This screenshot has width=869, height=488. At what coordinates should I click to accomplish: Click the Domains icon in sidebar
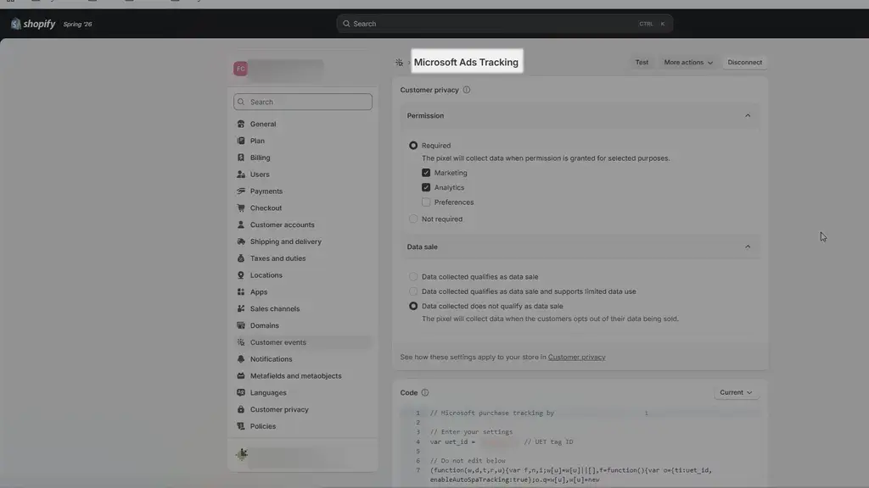point(240,325)
